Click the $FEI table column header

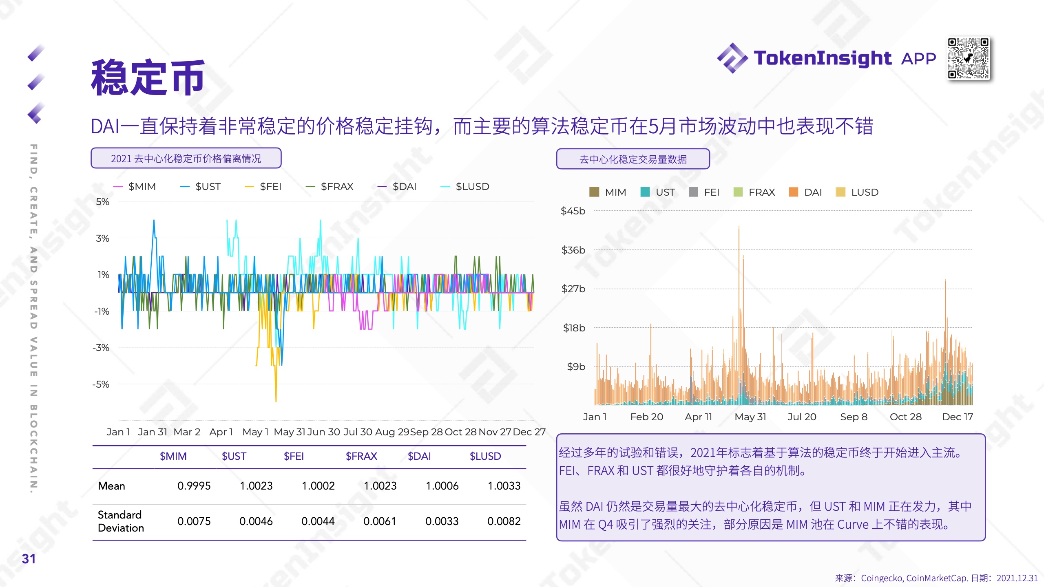pyautogui.click(x=294, y=456)
